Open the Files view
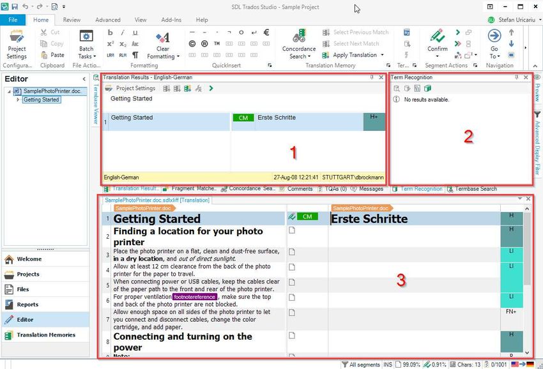 pos(45,289)
